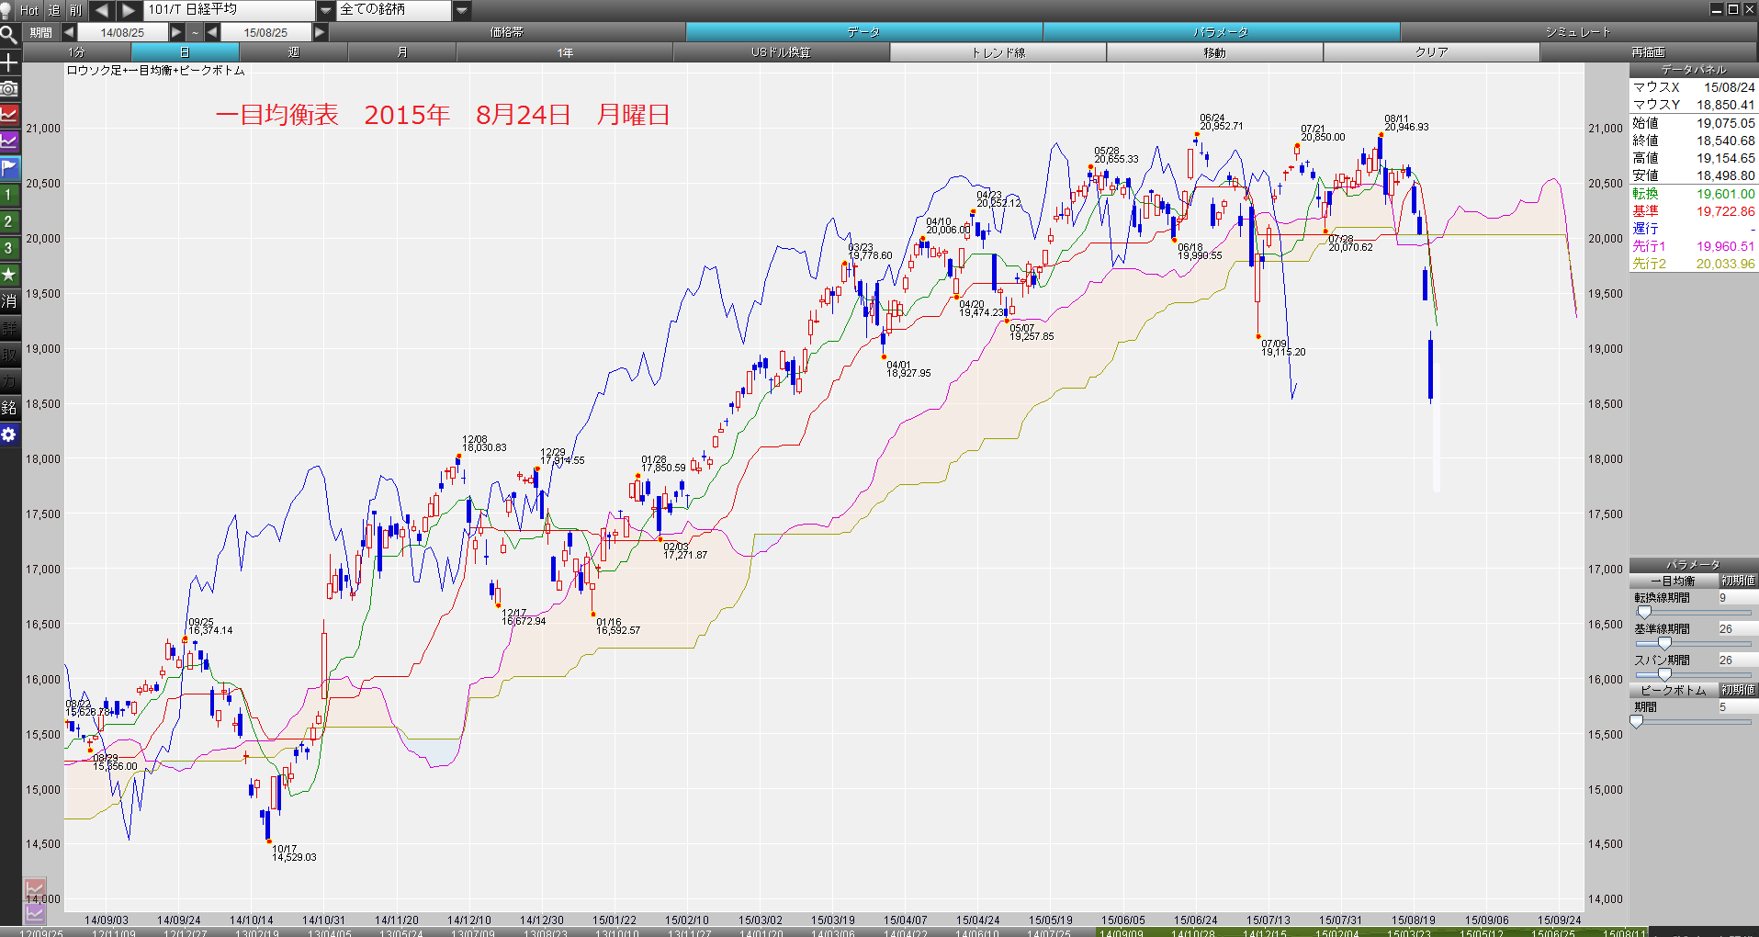Click the 101/T 日経平均 symbol field
The width and height of the screenshot is (1759, 937).
point(230,10)
